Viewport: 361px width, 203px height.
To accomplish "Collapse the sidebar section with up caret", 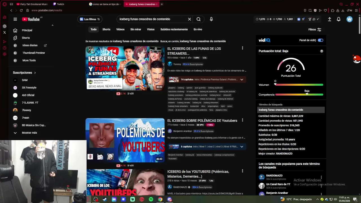I will coord(52,25).
